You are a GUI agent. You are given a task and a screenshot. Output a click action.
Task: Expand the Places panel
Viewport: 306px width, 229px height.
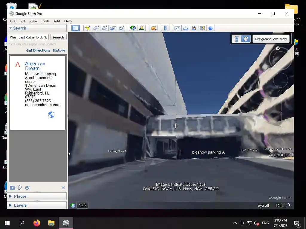10,196
